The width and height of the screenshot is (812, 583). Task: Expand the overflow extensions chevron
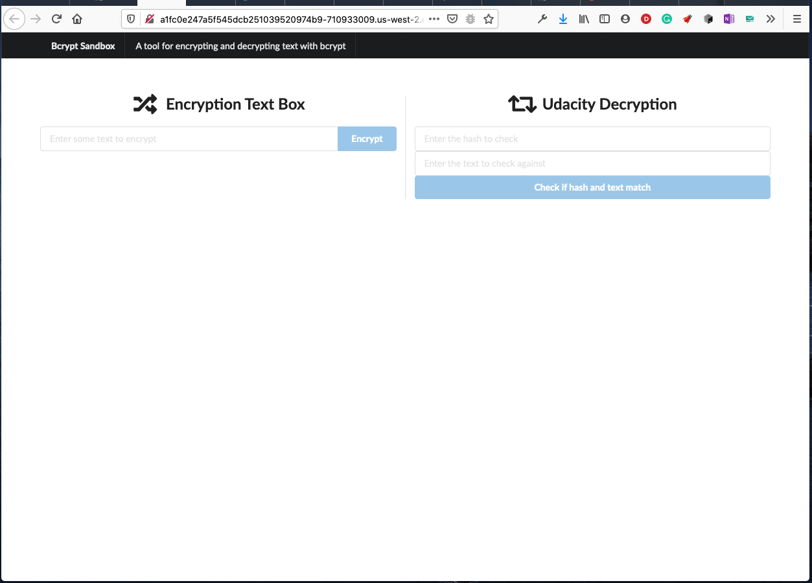click(x=771, y=19)
